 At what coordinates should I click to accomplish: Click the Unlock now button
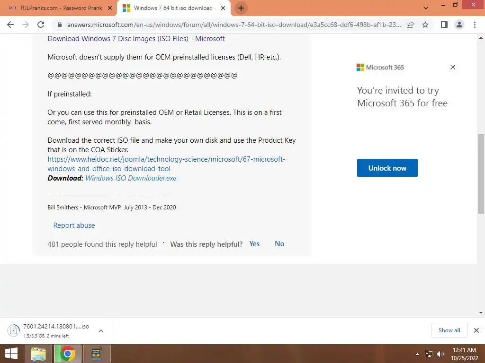click(387, 168)
